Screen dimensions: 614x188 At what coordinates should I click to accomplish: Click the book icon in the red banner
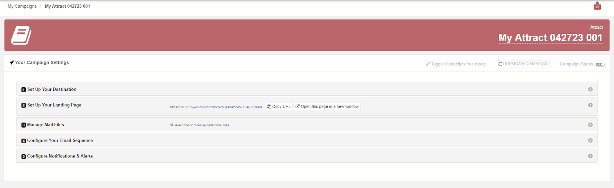click(x=21, y=35)
